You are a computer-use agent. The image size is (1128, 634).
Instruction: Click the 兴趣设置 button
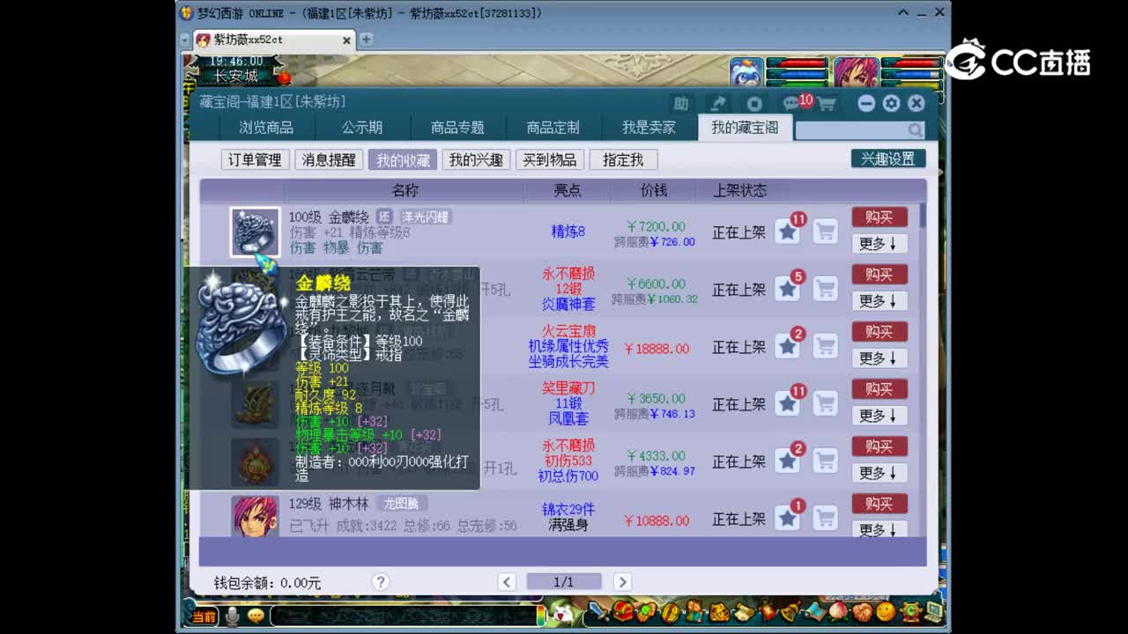pyautogui.click(x=888, y=158)
